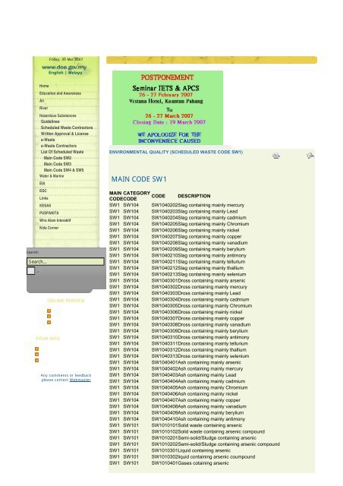The width and height of the screenshot is (343, 486).
Task: Click the search submit button below the search box
Action: (x=30, y=271)
